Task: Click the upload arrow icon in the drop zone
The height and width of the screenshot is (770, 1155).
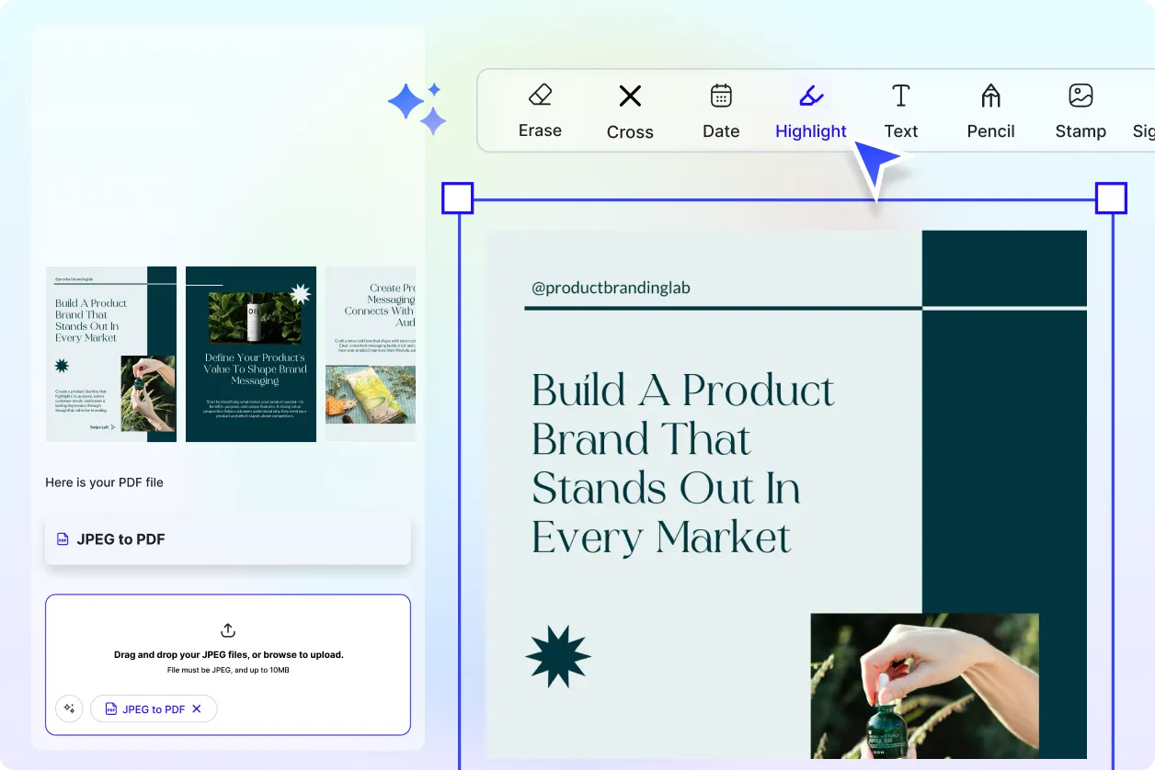Action: [x=227, y=630]
